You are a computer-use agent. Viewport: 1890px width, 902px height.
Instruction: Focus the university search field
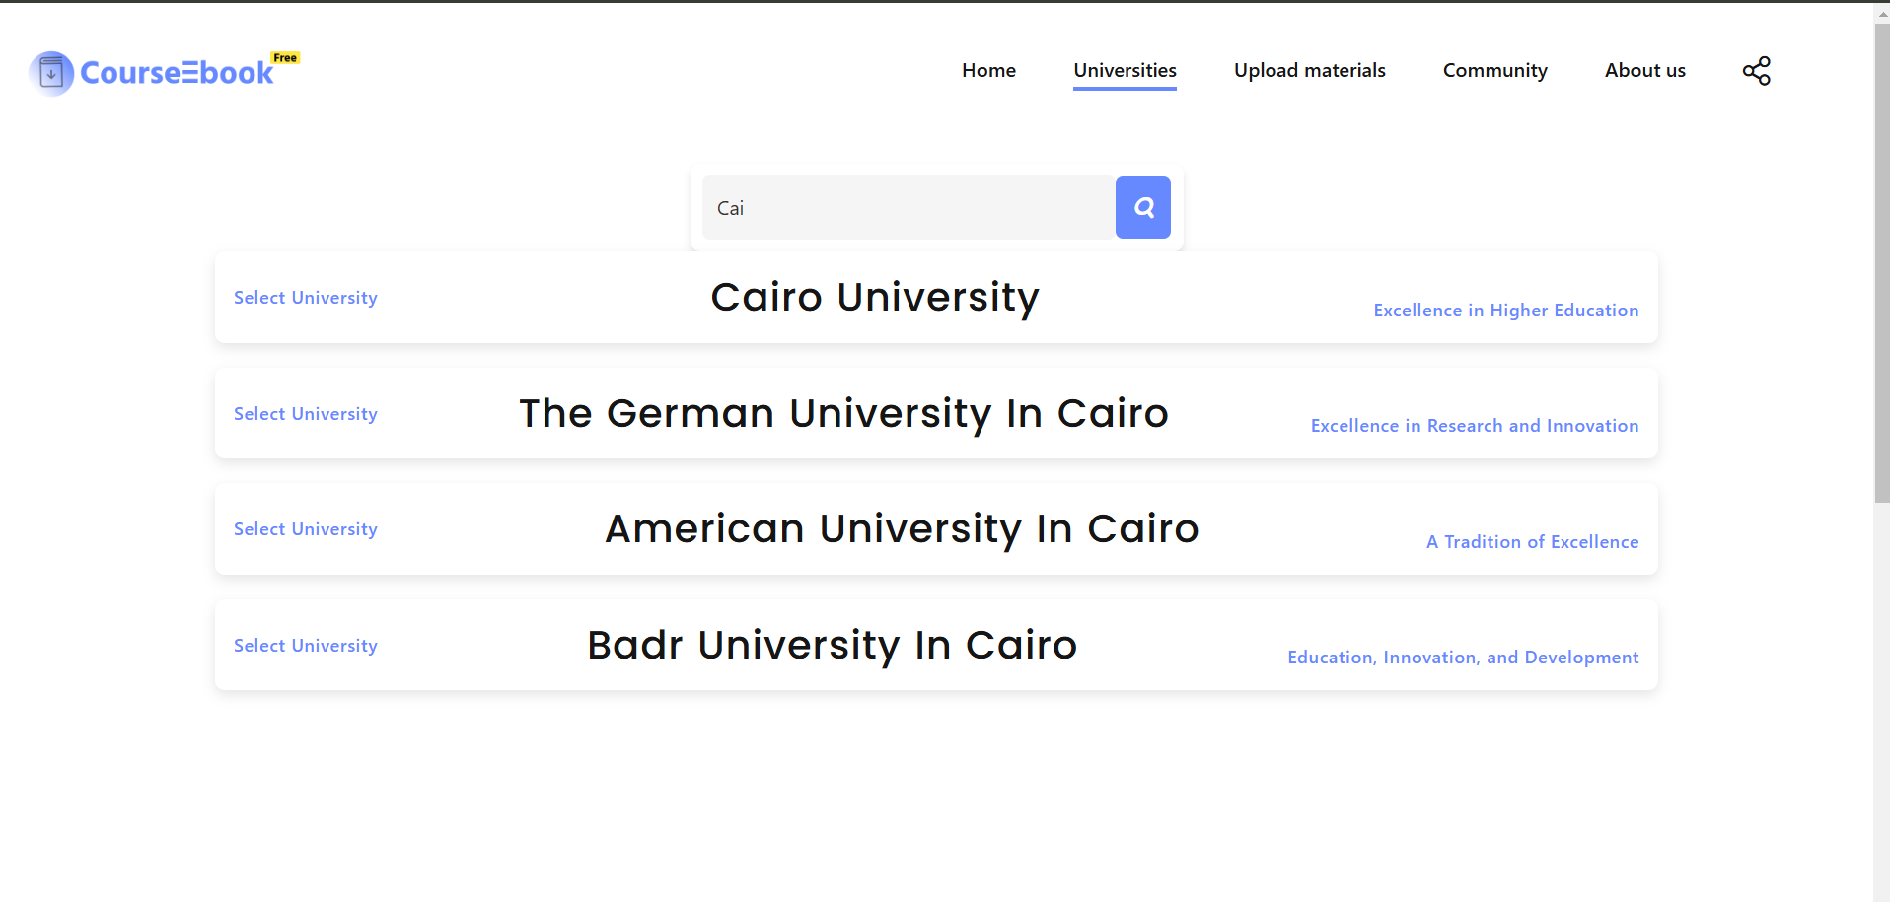pos(908,208)
